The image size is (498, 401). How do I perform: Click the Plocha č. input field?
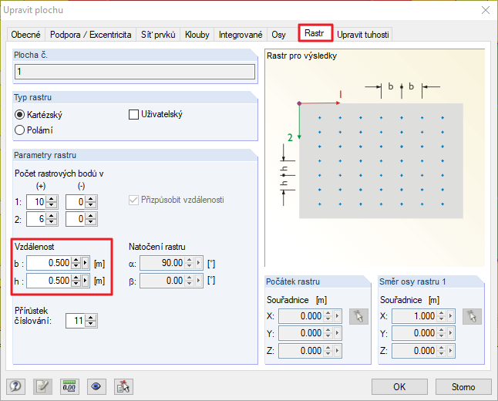click(135, 72)
